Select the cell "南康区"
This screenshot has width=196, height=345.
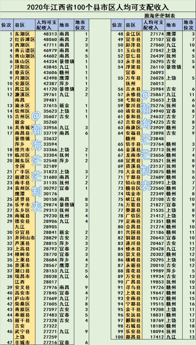tap(133, 128)
